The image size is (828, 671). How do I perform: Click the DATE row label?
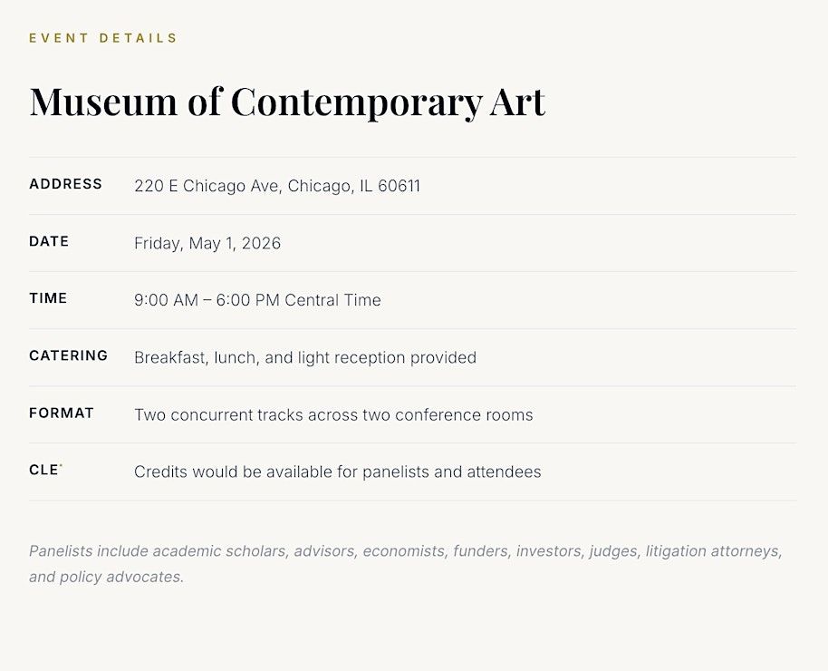pyautogui.click(x=49, y=241)
